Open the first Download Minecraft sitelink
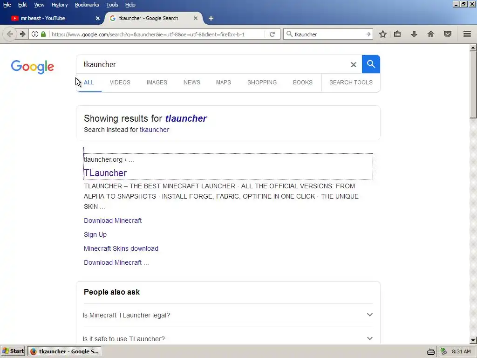The width and height of the screenshot is (477, 358). (113, 220)
